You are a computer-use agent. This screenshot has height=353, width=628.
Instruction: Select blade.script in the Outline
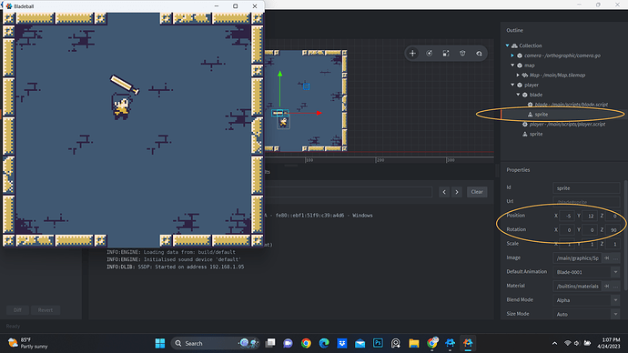[572, 105]
